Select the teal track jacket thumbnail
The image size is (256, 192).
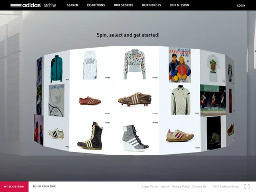tap(57, 69)
